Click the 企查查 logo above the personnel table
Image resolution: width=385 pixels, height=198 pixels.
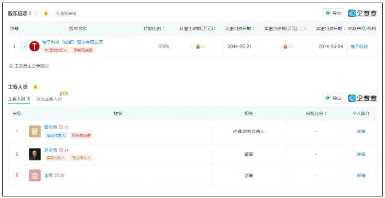point(362,98)
